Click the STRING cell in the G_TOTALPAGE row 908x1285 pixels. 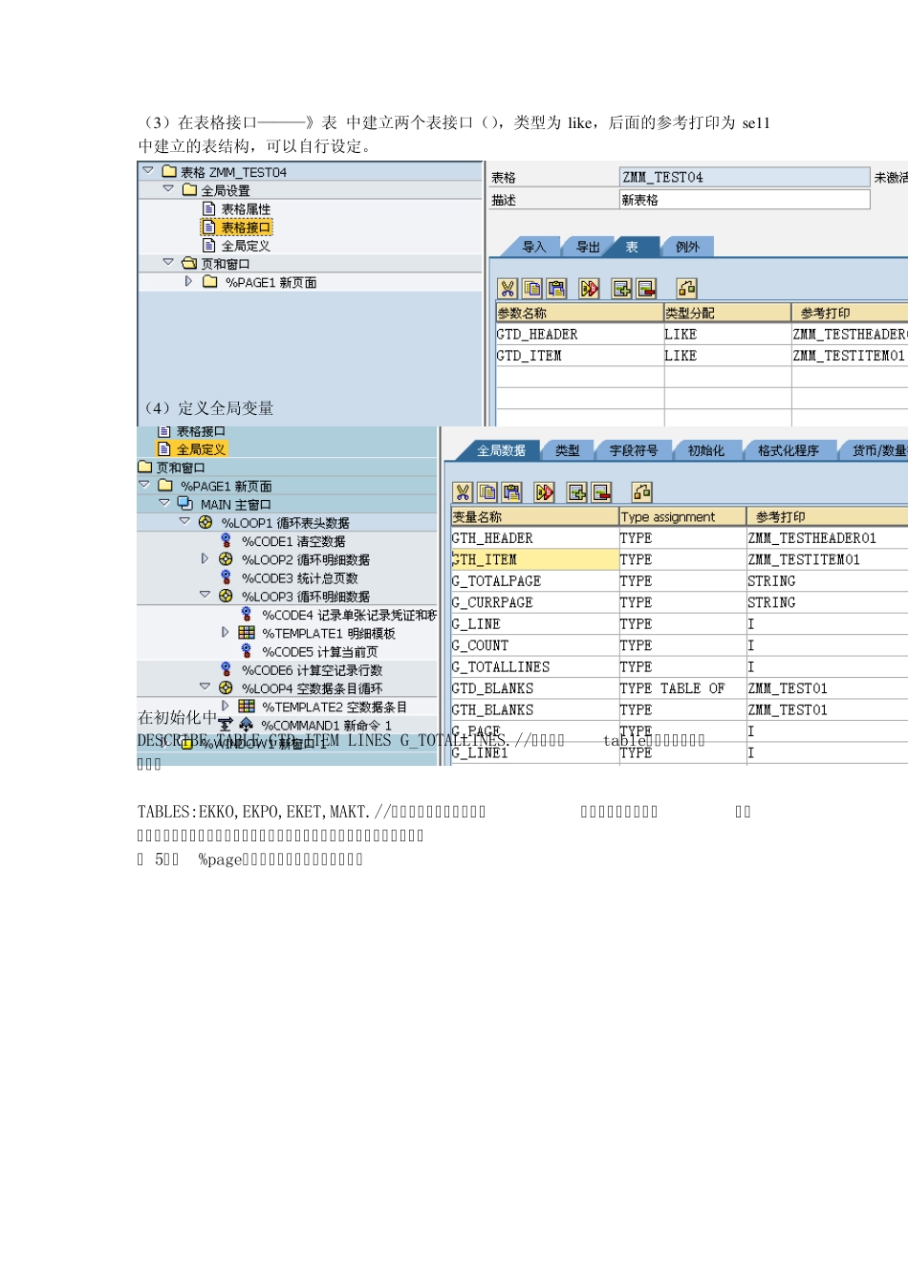coord(828,581)
